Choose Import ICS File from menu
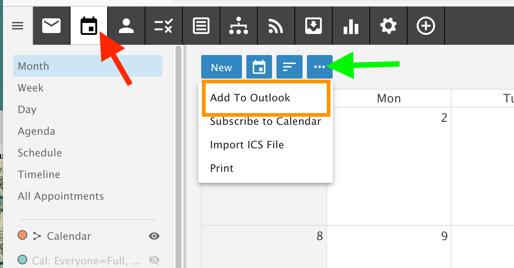Viewport: 514px width, 268px height. pyautogui.click(x=247, y=145)
